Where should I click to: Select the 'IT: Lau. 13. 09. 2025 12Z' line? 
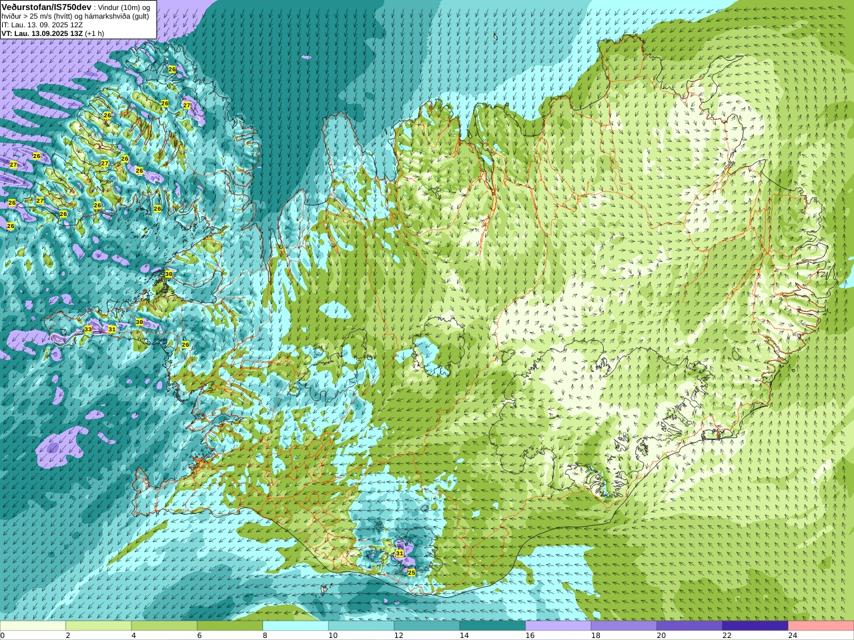(42, 25)
